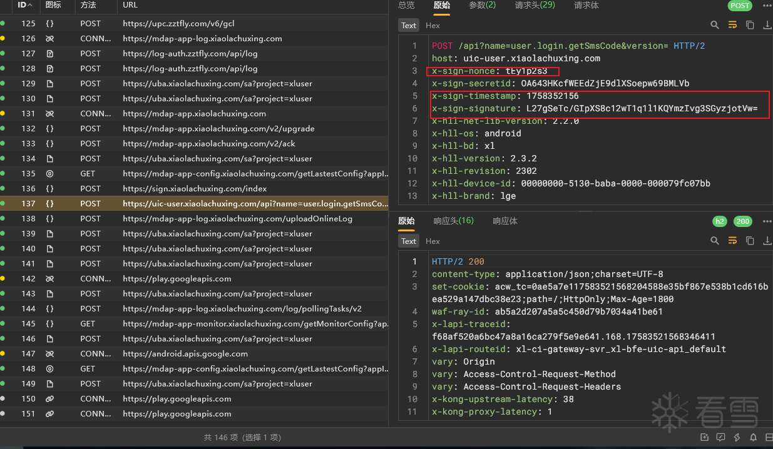Click the document icon in row 149
Screen dimensions: 773x449
click(49, 383)
